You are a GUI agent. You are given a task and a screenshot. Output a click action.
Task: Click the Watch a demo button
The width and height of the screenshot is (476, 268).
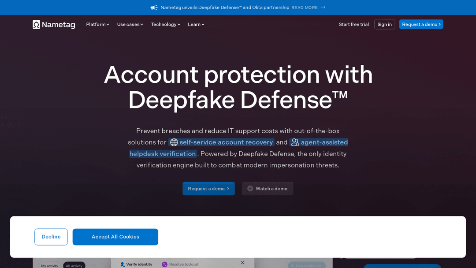point(268,189)
